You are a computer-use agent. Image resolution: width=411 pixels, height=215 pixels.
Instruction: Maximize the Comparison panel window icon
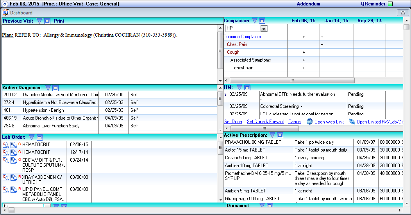click(262, 21)
